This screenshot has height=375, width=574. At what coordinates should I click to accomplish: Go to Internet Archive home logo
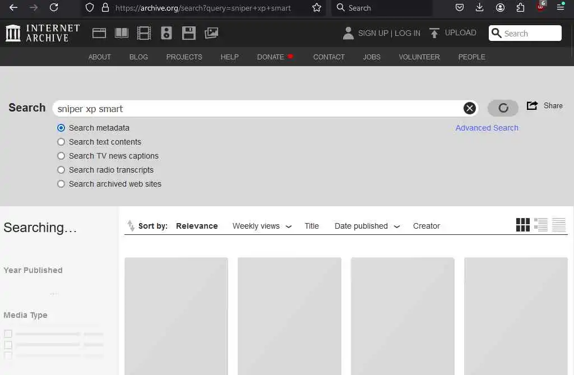[x=43, y=33]
